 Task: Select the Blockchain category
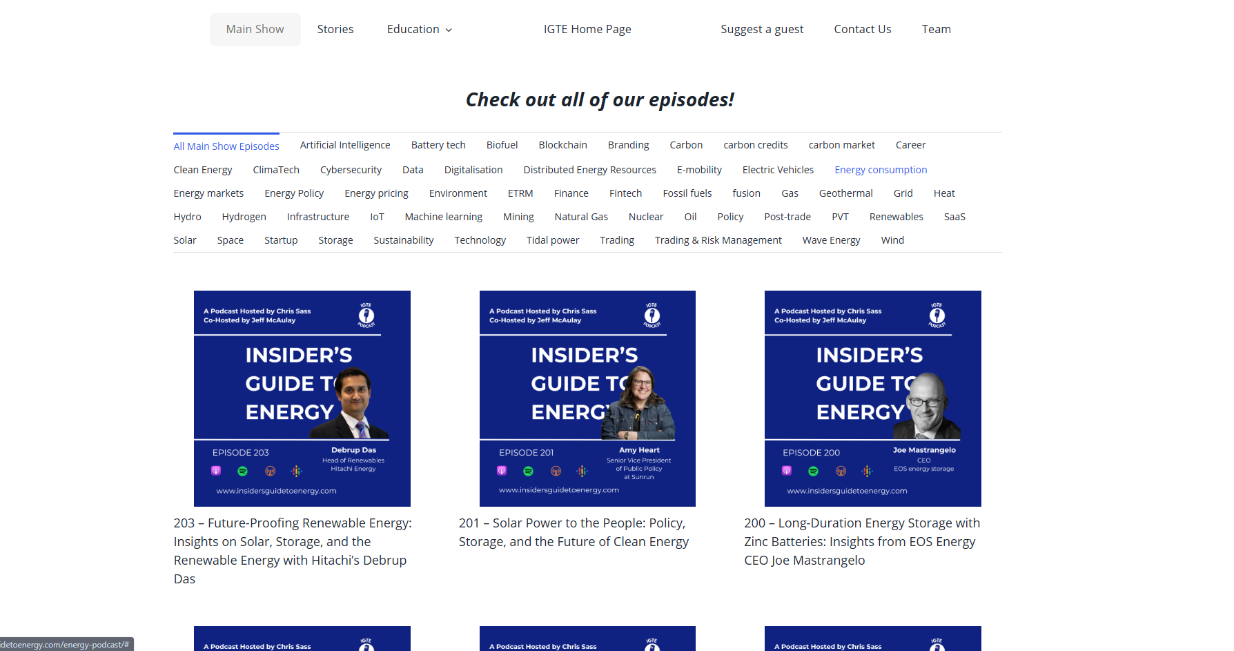[x=563, y=145]
